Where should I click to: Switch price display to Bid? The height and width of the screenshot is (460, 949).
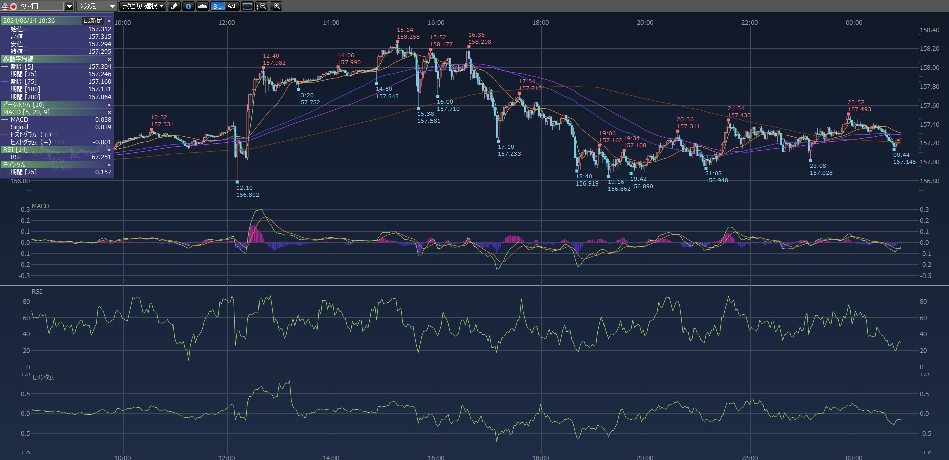tap(217, 6)
